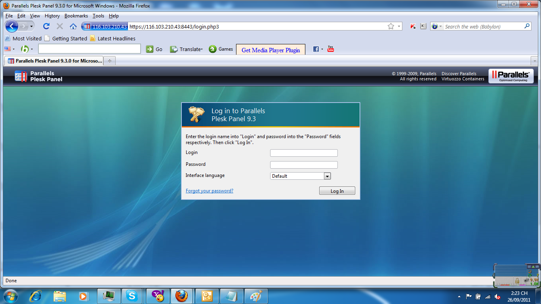Click the Search the web (Babylon) field
Viewport: 541px width, 304px height.
483,27
